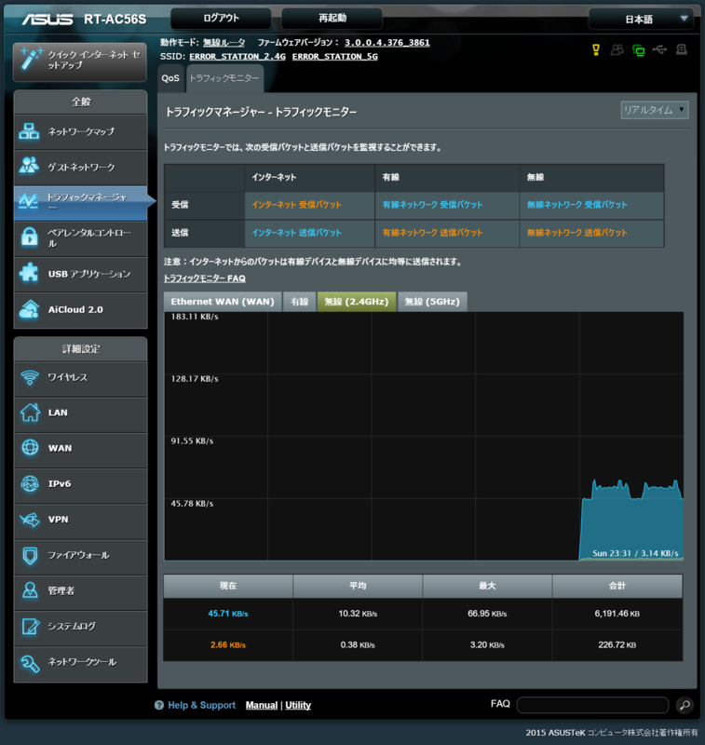Click the AiCloud 2.0 cloud icon
The height and width of the screenshot is (745, 705).
(29, 309)
